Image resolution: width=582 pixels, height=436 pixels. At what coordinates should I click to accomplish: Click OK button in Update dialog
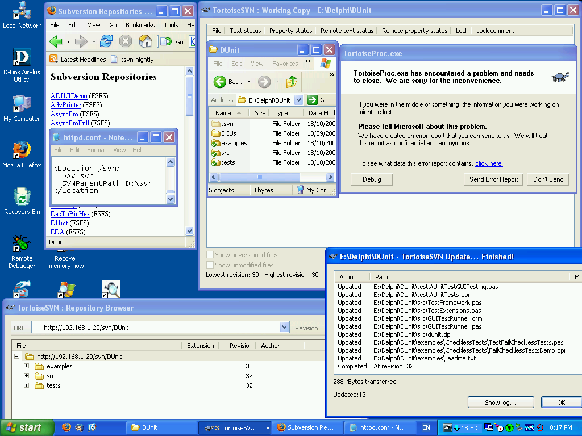(x=561, y=403)
